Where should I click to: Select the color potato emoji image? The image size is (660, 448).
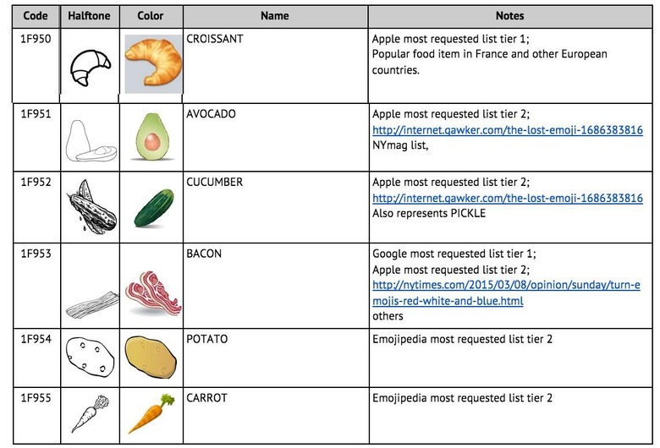pos(151,357)
